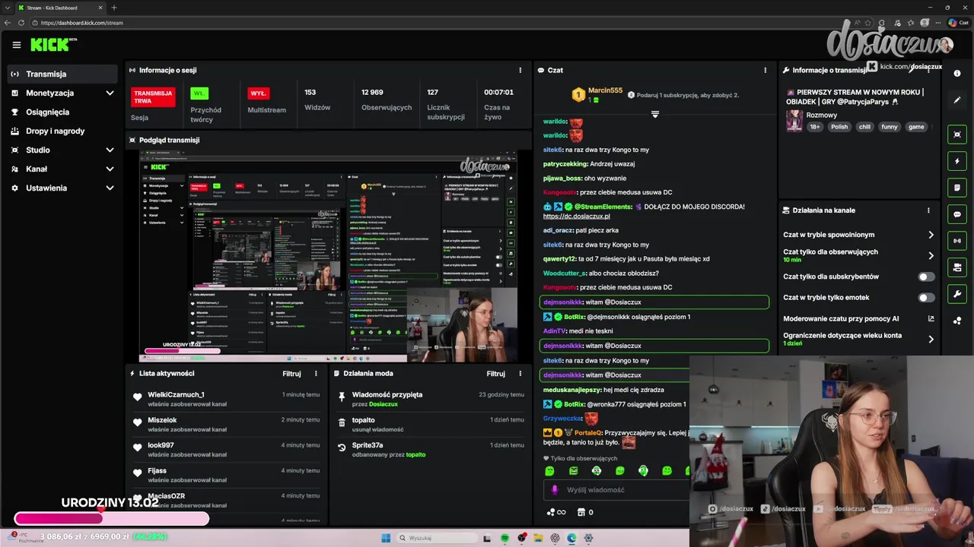Open Microsoft Edge from the taskbar
The width and height of the screenshot is (974, 547).
click(x=571, y=538)
